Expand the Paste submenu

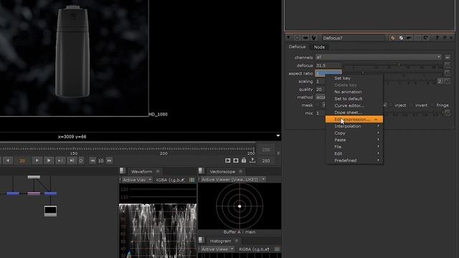click(x=354, y=140)
